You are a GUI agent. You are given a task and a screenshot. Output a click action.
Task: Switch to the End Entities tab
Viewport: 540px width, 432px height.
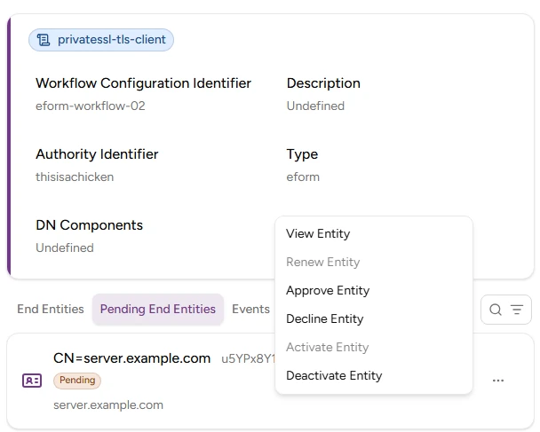(51, 309)
